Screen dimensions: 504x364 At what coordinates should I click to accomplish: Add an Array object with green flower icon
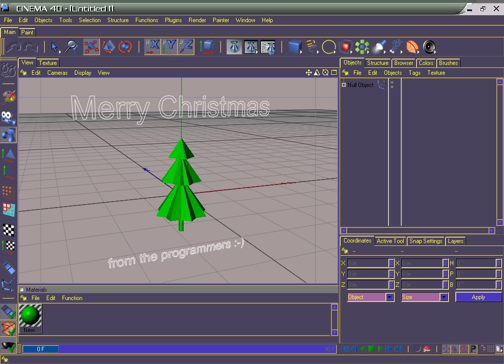point(362,47)
